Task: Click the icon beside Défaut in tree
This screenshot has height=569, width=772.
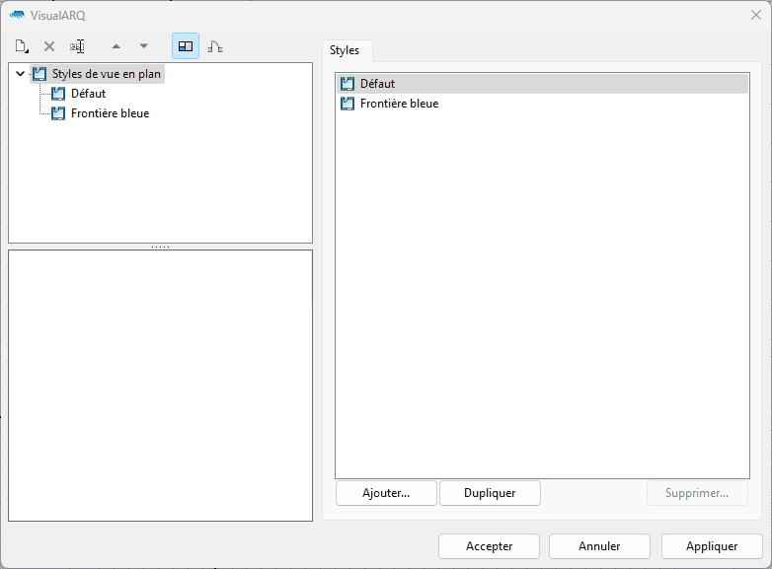Action: pyautogui.click(x=58, y=94)
